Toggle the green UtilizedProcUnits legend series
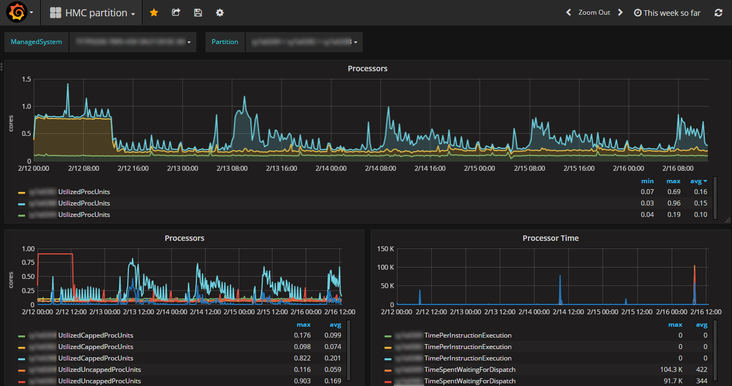Viewport: 732px width, 386px height. pyautogui.click(x=84, y=215)
